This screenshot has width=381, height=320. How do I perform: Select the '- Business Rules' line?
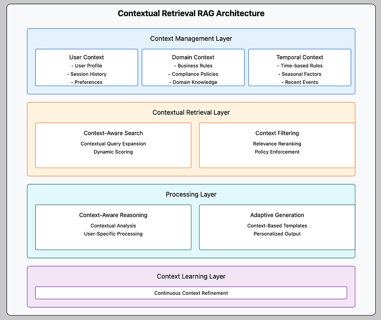(x=193, y=66)
